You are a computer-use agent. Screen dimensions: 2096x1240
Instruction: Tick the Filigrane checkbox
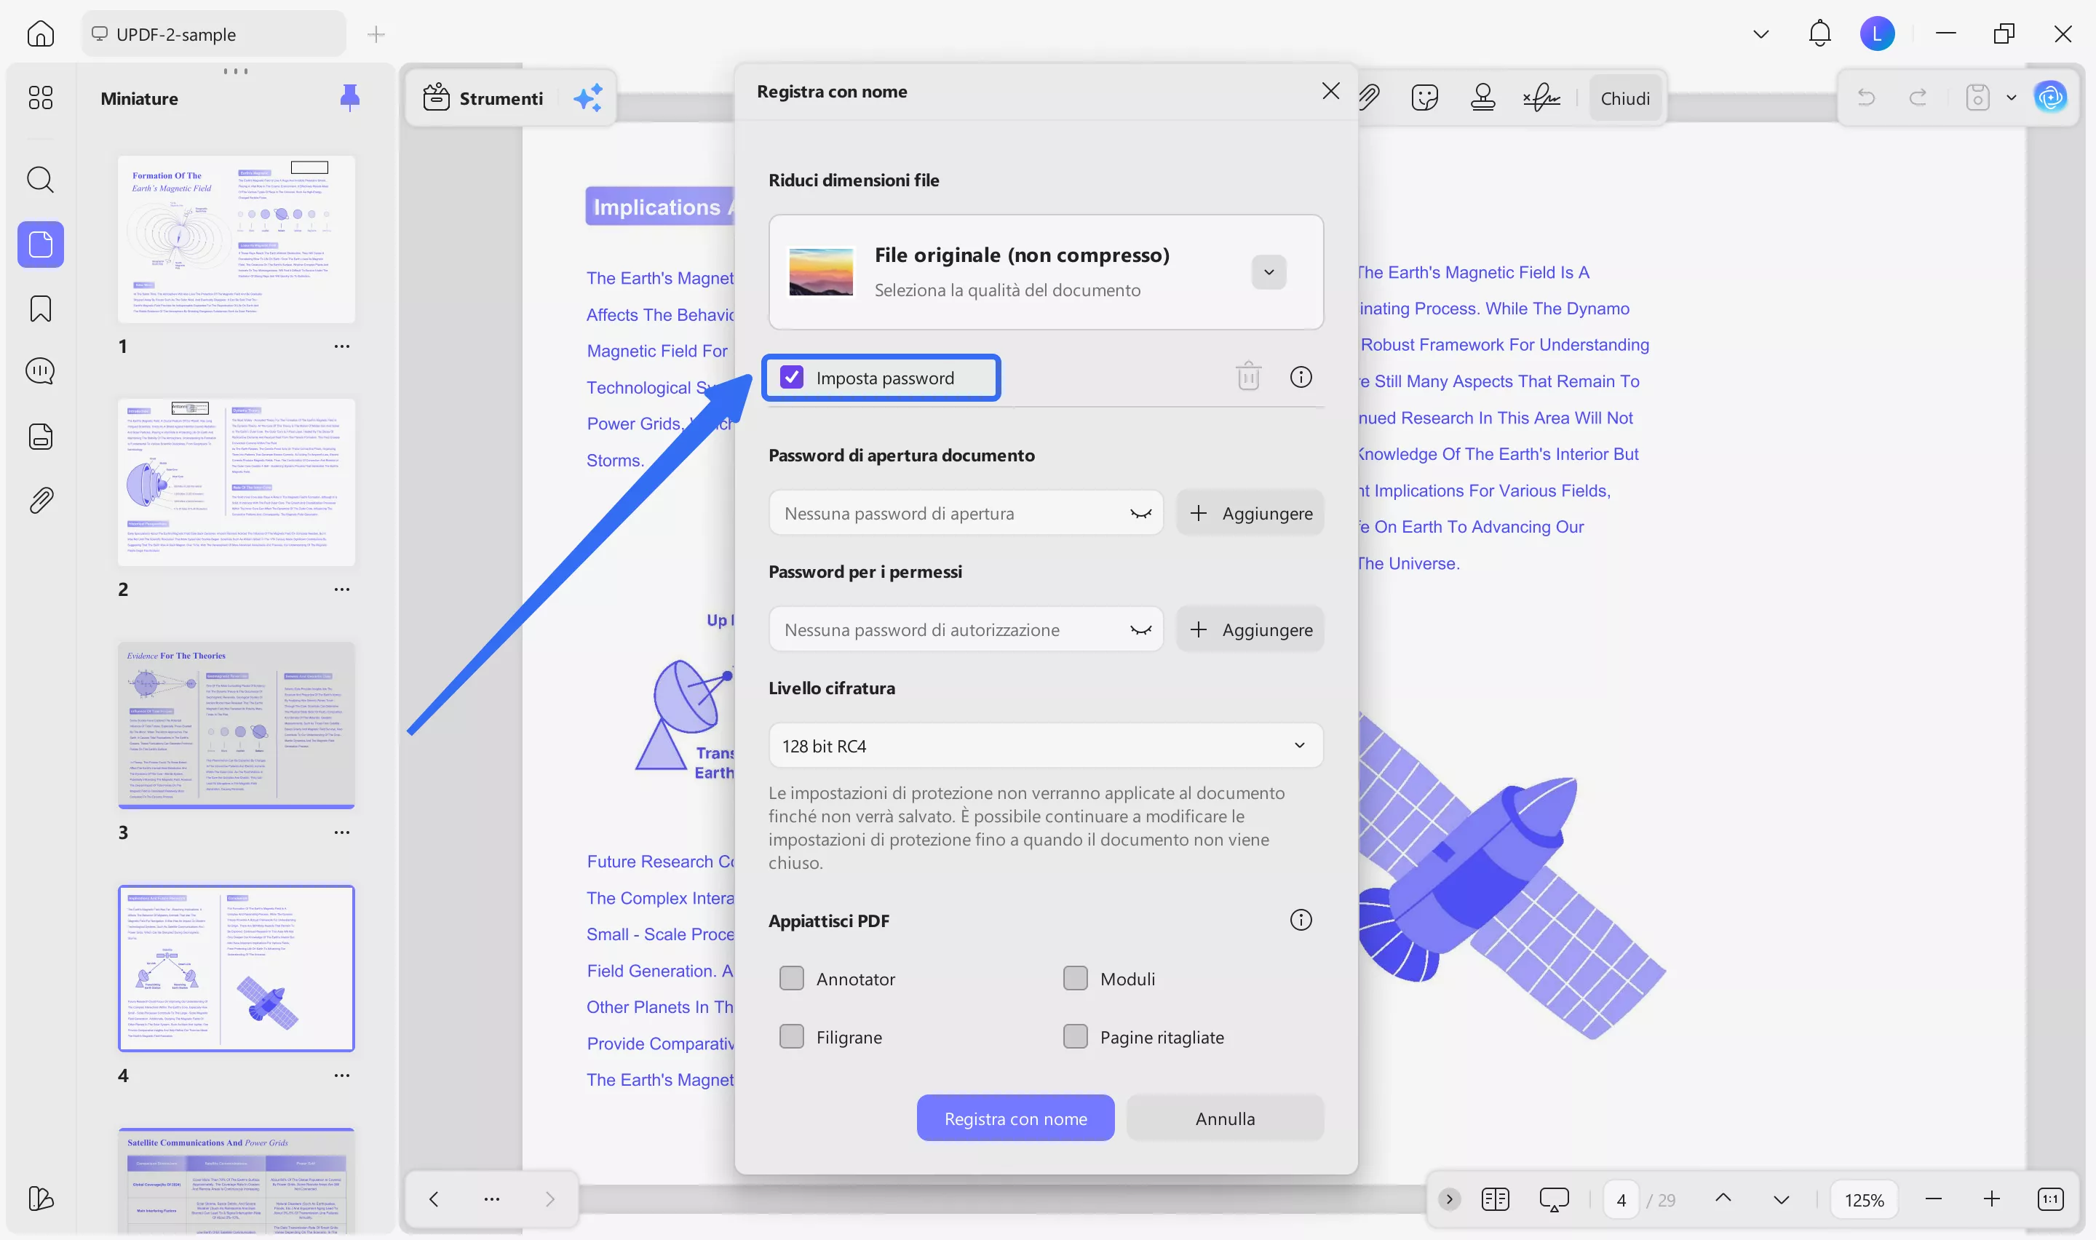click(791, 1037)
